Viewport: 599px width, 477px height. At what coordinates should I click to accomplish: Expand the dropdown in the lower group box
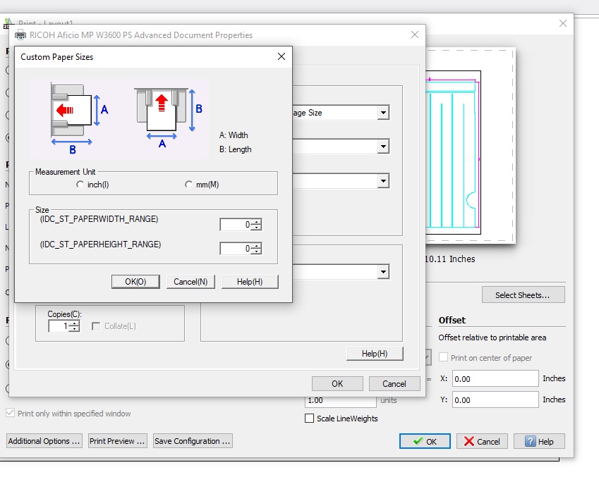(383, 272)
